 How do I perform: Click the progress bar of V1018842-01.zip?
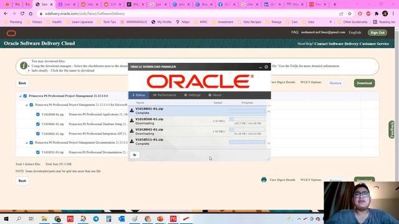247,129
